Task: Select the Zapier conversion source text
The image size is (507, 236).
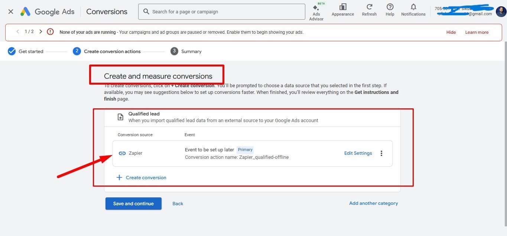Action: click(136, 153)
